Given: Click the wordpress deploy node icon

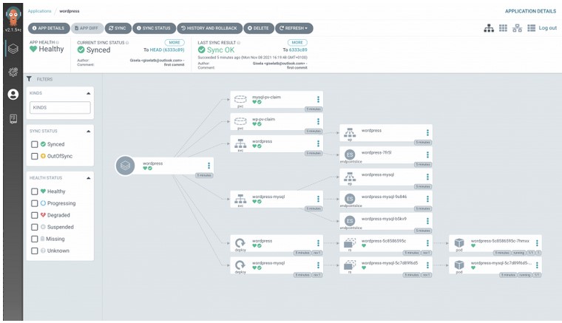Looking at the screenshot, I should point(240,242).
